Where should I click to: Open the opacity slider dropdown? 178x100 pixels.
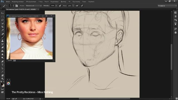click(x=56, y=6)
